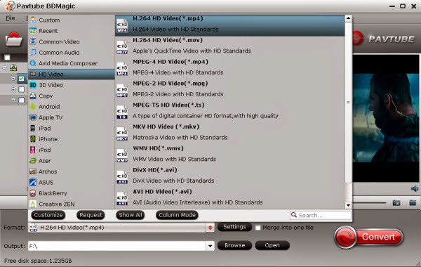Select the Archos category

coord(72,171)
